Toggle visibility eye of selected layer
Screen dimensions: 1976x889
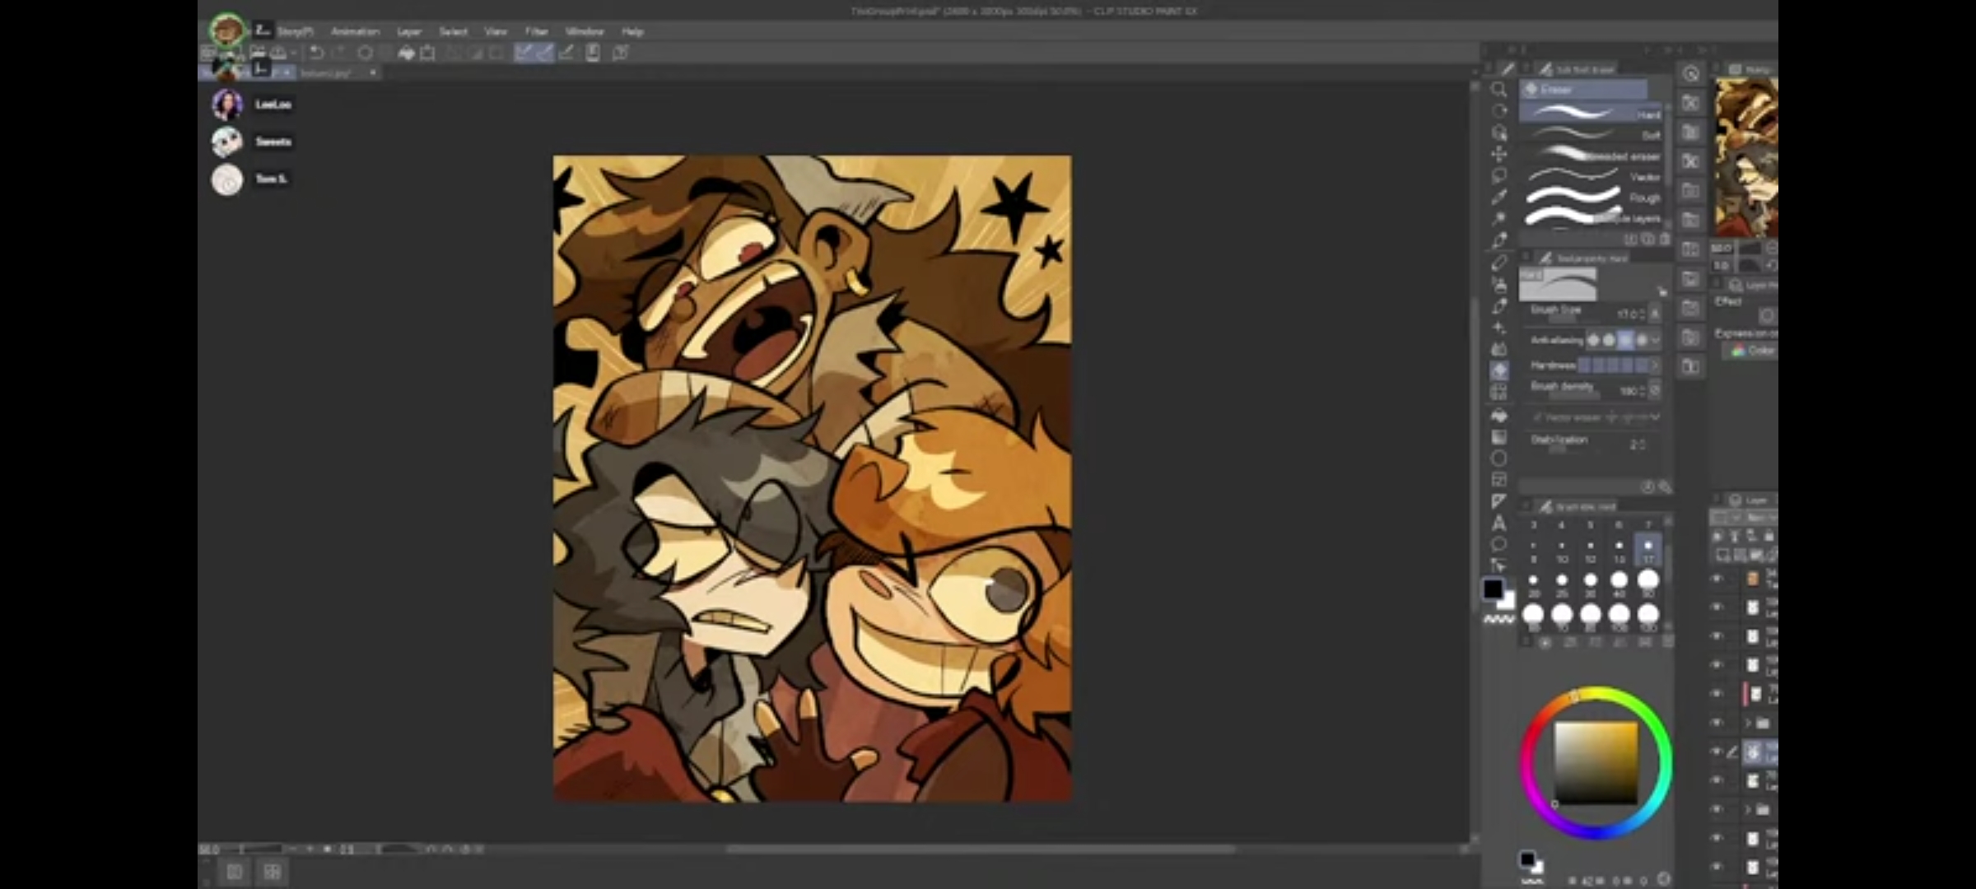tap(1717, 752)
